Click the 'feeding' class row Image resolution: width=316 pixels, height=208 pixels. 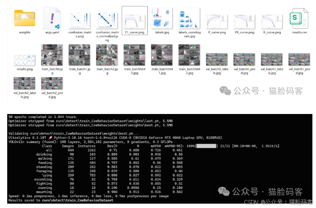coord(110,163)
